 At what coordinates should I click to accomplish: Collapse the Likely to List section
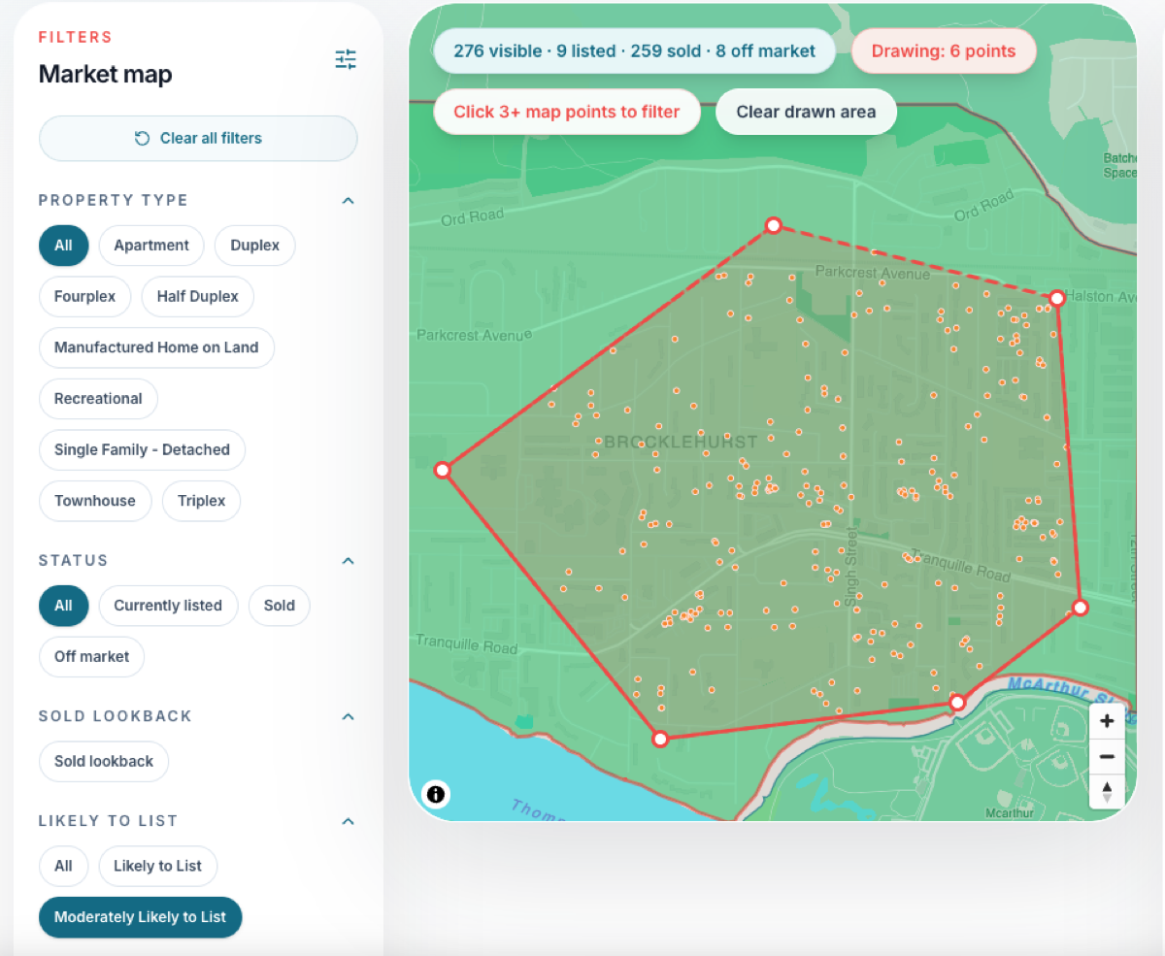349,821
